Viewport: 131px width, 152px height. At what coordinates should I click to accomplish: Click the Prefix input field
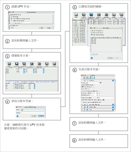pyautogui.click(x=33, y=110)
